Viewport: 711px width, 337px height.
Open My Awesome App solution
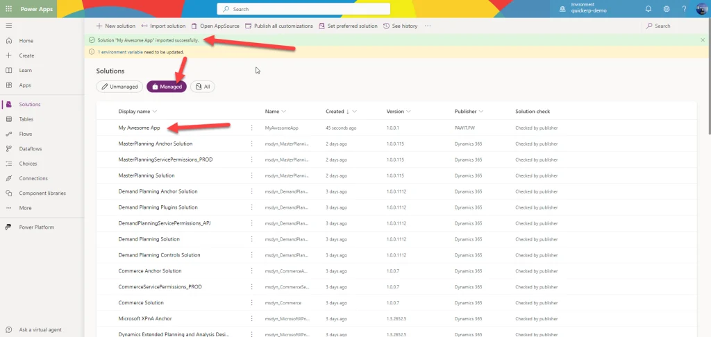coord(139,128)
